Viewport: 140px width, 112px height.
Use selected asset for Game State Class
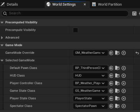(111, 91)
